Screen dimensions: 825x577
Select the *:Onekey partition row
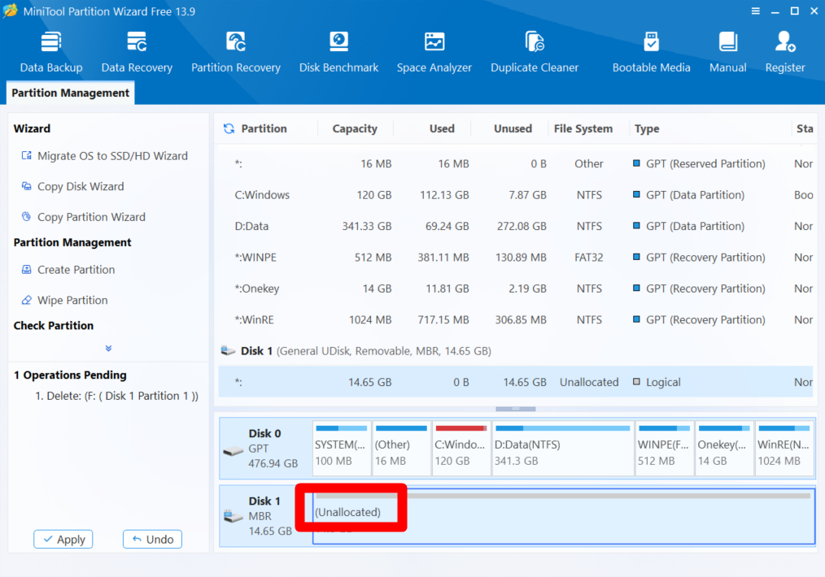(516, 288)
